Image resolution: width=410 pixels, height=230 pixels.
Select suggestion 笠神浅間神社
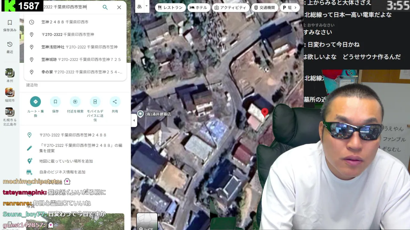75,47
